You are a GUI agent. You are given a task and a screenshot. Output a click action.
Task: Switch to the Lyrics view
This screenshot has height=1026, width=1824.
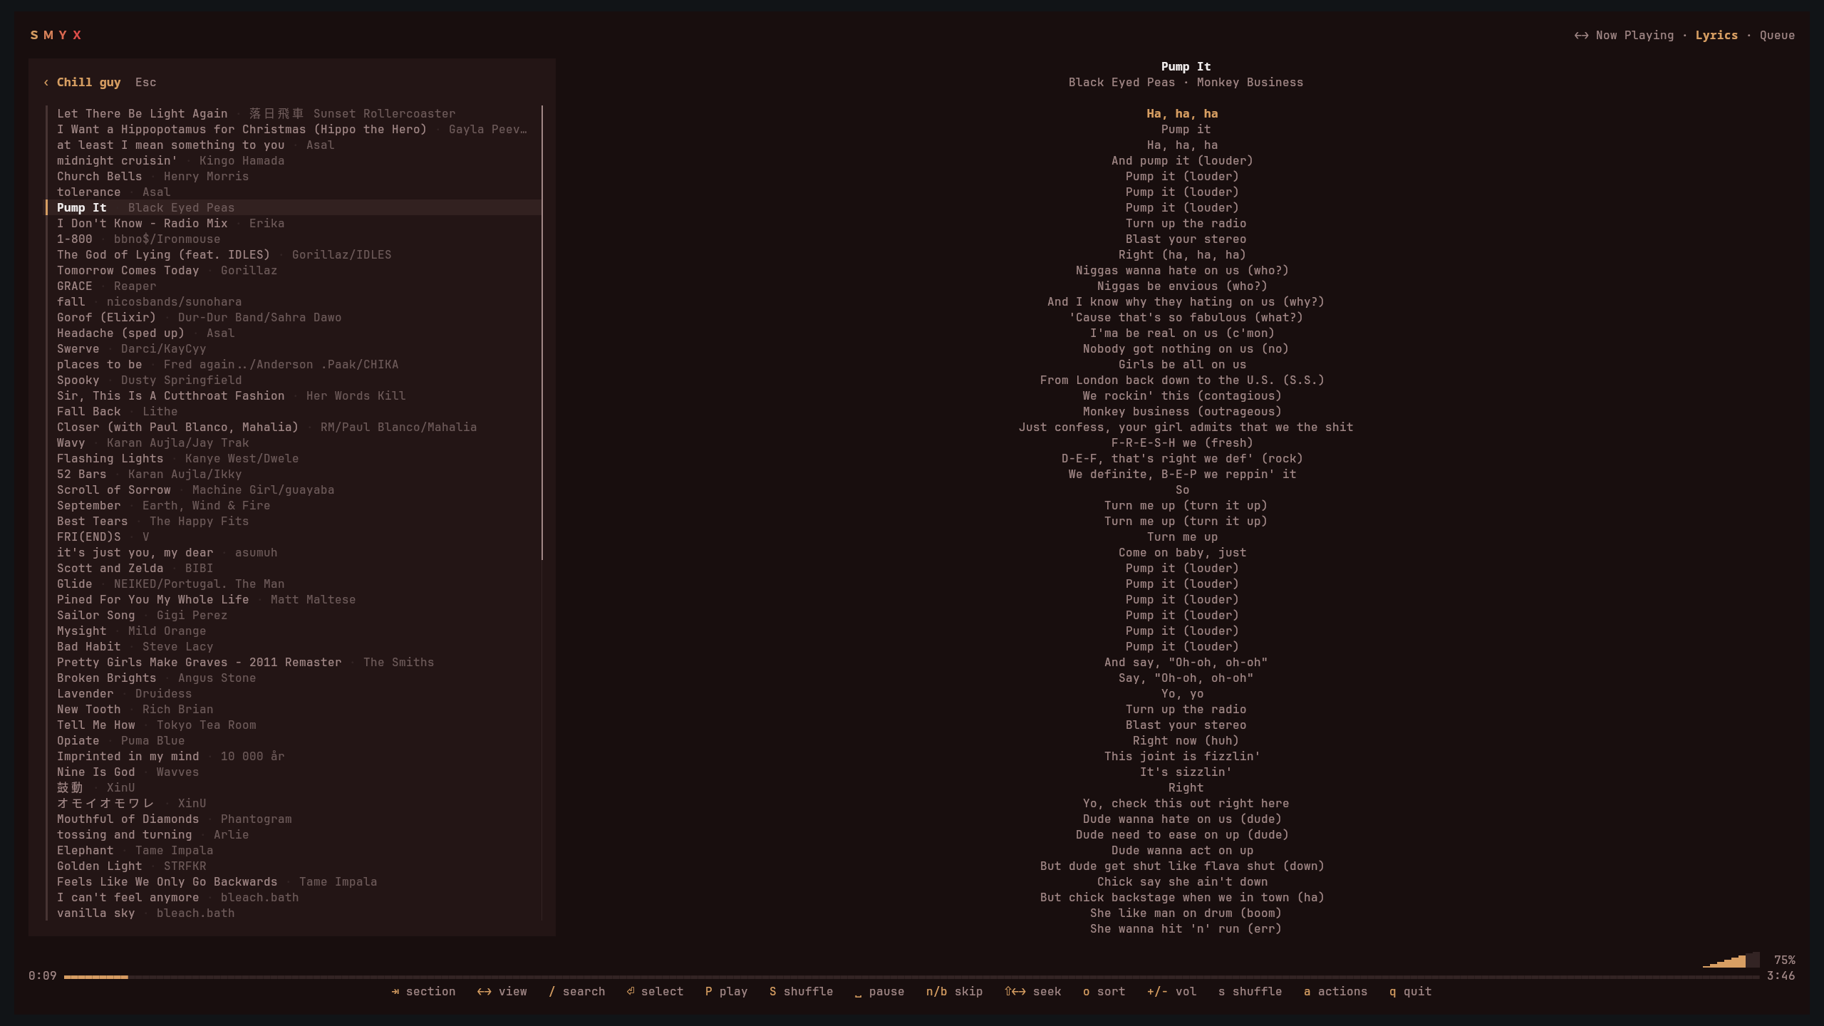pyautogui.click(x=1716, y=36)
